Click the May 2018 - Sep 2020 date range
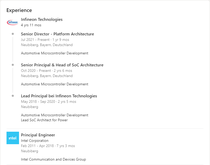 38,101
